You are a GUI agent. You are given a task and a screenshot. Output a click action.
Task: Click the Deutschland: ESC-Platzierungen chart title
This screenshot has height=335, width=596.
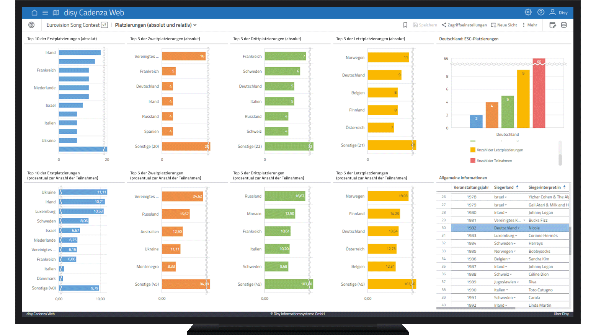point(469,39)
